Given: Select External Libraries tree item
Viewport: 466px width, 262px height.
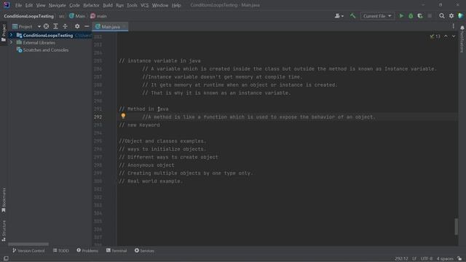Looking at the screenshot, I should coord(39,42).
